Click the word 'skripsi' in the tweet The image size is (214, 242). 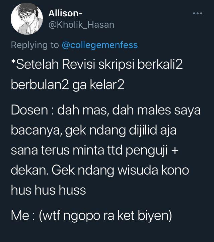[116, 64]
